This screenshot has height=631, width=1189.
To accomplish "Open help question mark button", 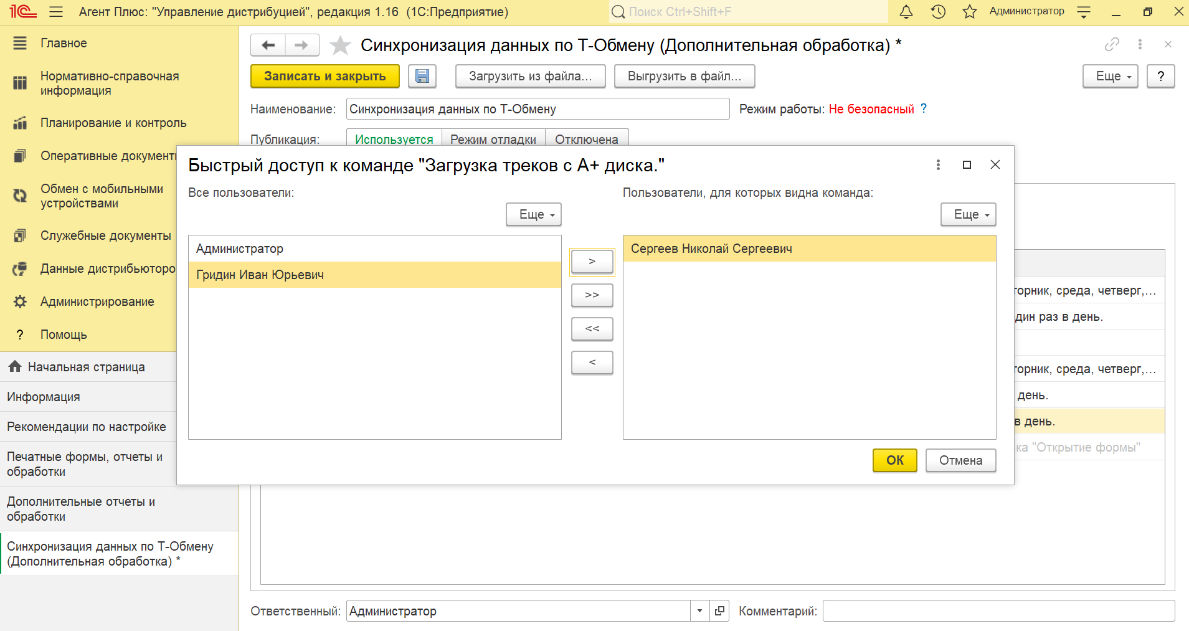I will coord(1160,76).
